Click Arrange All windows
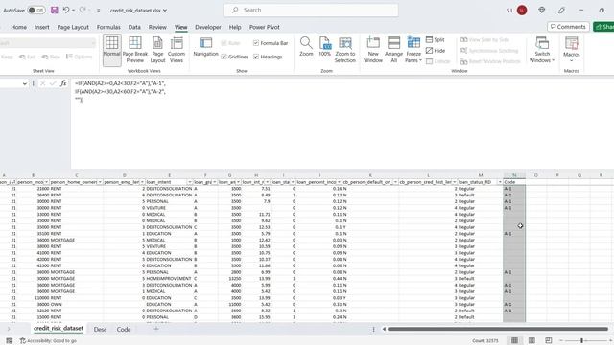Screen dimensions: 614x345 click(x=393, y=50)
